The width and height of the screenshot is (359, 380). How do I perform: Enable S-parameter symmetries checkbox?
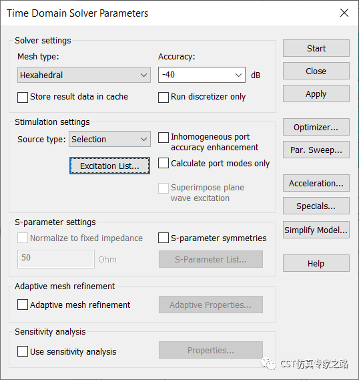point(163,238)
